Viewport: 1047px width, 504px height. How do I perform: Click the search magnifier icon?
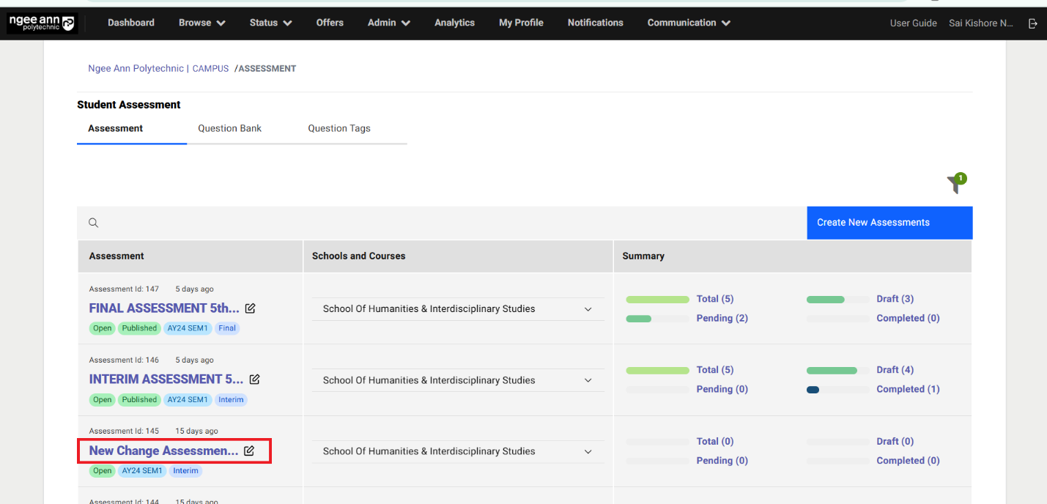pos(94,223)
